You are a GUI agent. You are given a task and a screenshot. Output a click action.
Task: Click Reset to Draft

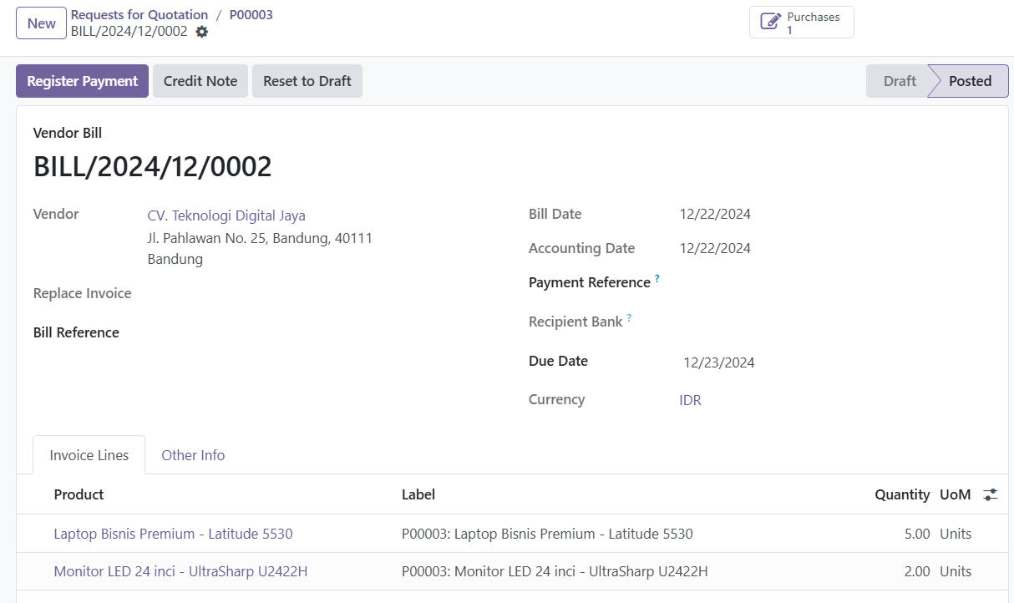(x=307, y=81)
